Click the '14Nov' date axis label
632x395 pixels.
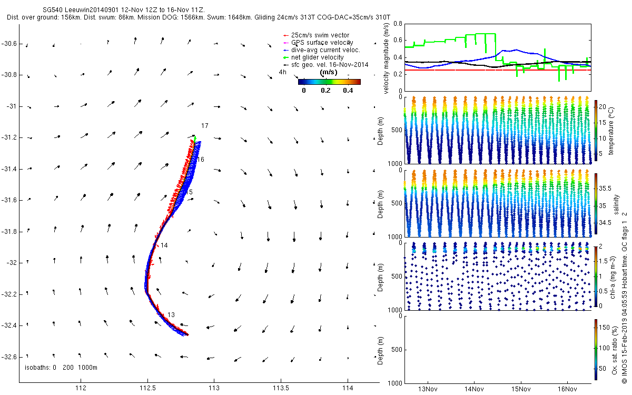(474, 389)
